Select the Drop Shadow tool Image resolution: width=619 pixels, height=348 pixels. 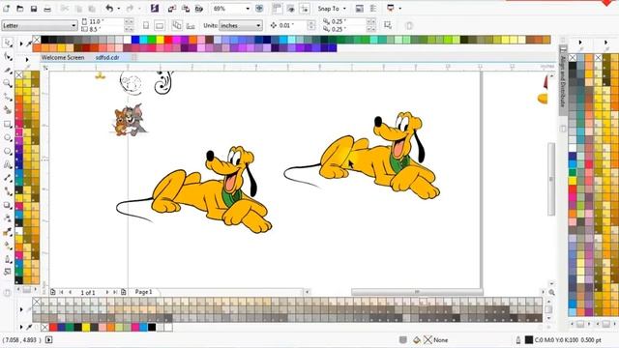(x=8, y=205)
